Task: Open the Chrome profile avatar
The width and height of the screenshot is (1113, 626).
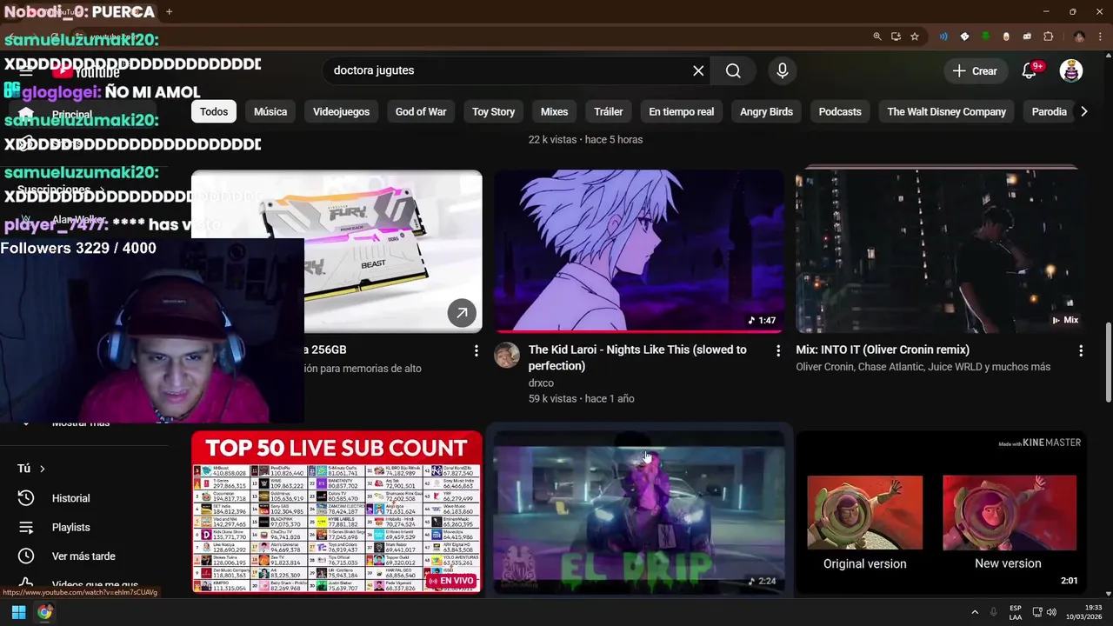Action: pyautogui.click(x=1079, y=37)
